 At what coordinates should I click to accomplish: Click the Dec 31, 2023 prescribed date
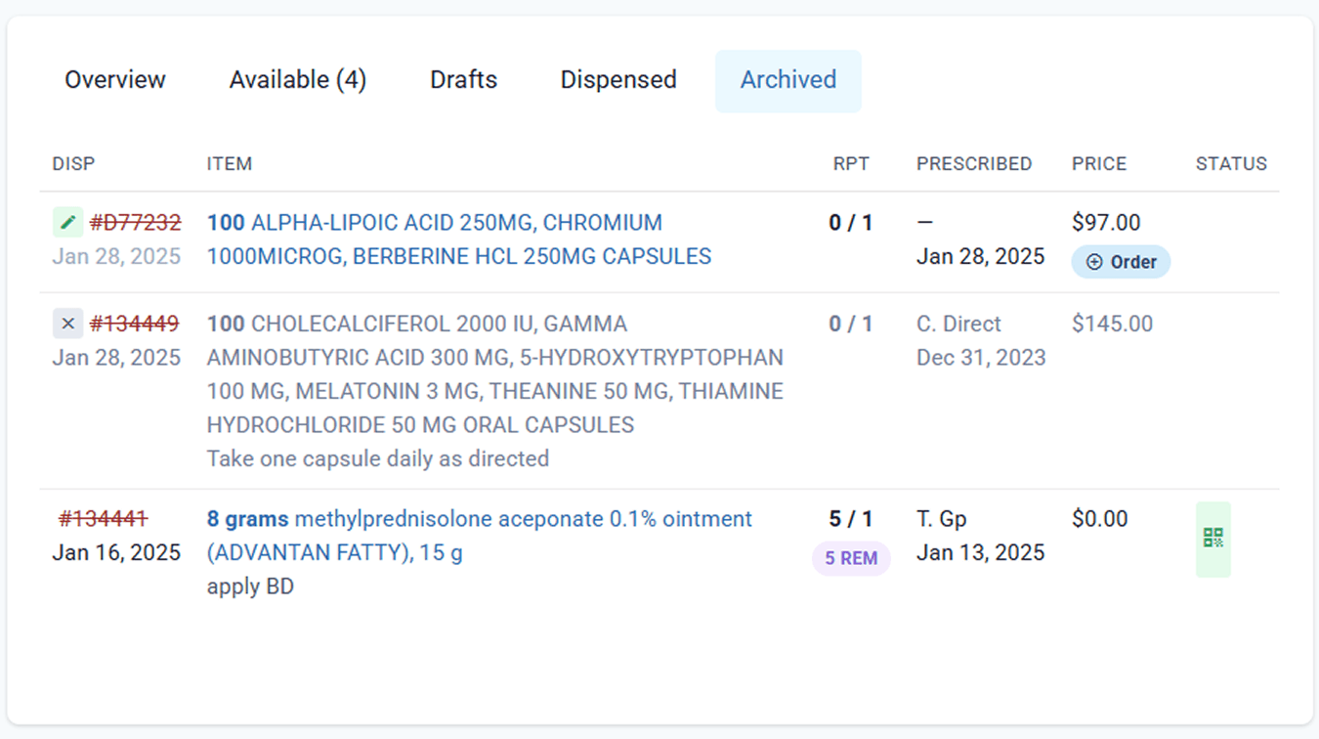(x=981, y=358)
